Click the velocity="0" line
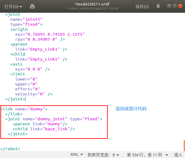This screenshot has width=185, height=158. click(34, 94)
